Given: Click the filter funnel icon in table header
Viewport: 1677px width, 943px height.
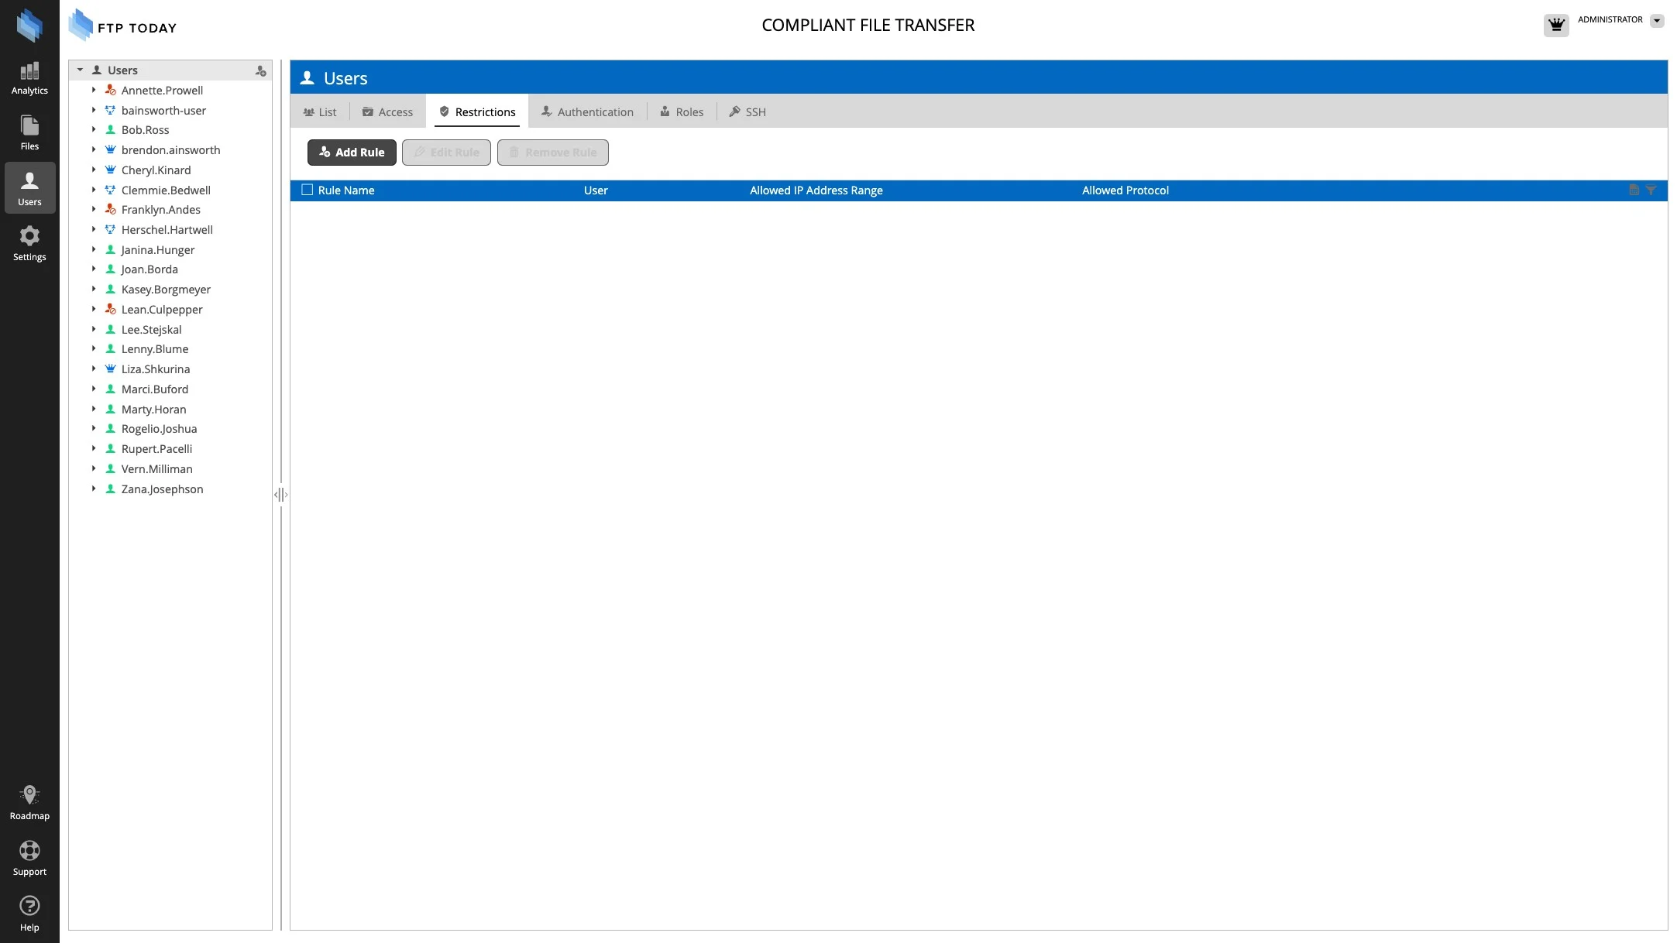Looking at the screenshot, I should [x=1651, y=190].
